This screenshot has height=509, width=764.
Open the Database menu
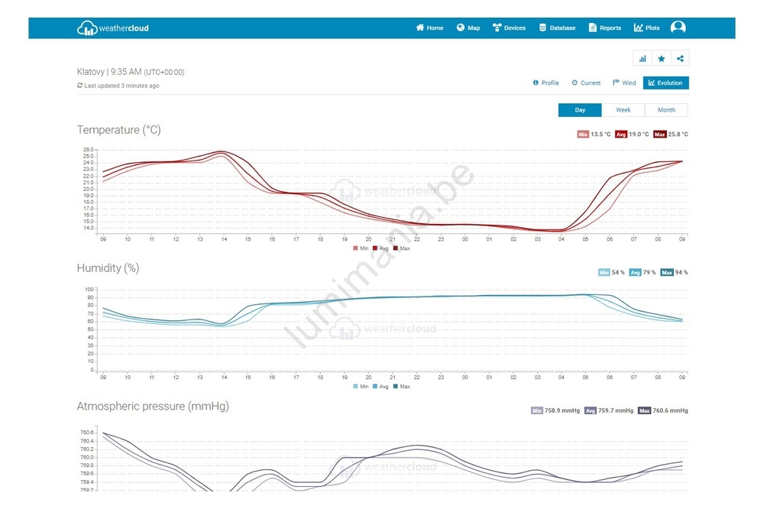coord(557,28)
